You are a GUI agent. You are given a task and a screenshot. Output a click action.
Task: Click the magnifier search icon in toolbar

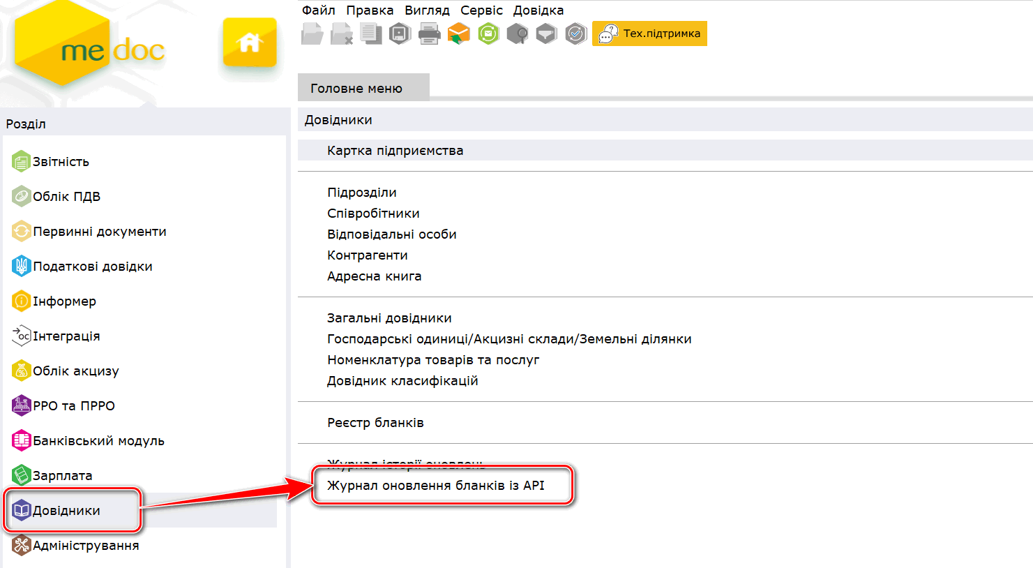coord(517,33)
